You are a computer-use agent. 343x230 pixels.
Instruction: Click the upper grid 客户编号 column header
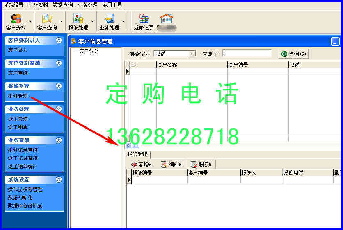point(258,65)
